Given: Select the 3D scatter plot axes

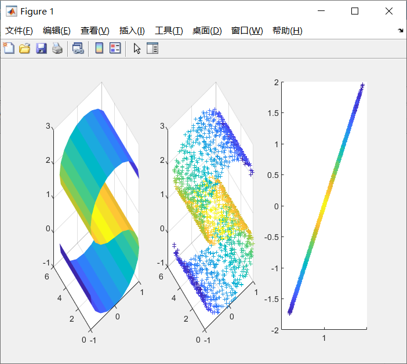Looking at the screenshot, I should [210, 208].
